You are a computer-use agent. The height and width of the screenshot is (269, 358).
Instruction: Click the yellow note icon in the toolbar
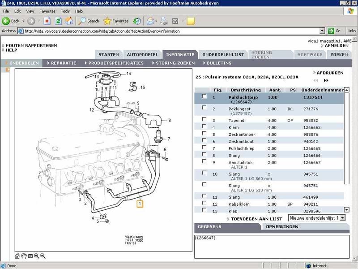[x=191, y=21]
